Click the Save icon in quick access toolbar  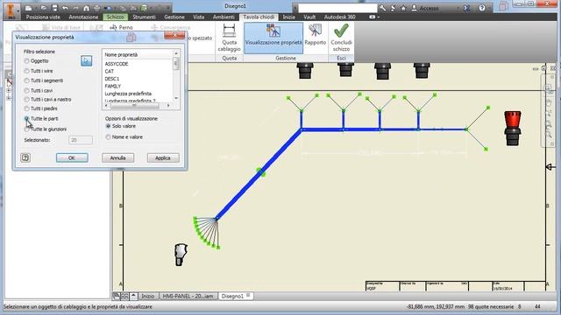[54, 8]
